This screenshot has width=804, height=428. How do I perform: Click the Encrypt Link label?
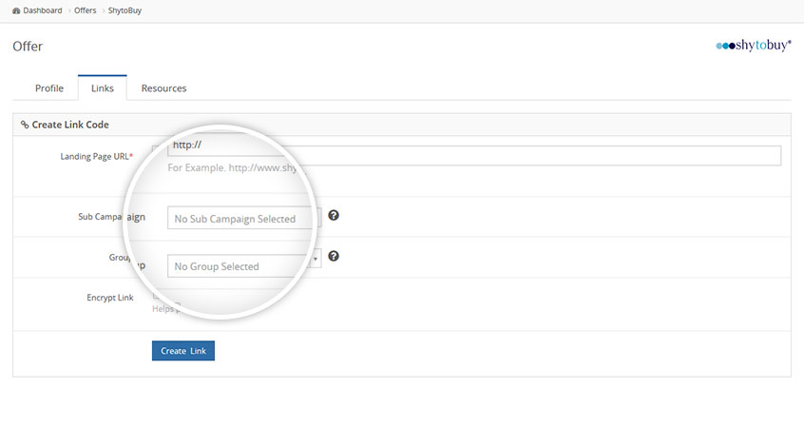(x=110, y=298)
